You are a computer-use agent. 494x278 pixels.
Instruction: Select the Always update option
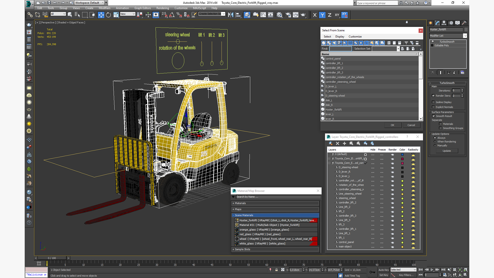(435, 138)
